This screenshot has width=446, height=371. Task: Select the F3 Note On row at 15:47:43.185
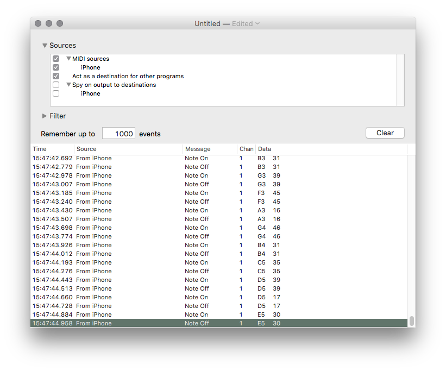tap(219, 193)
